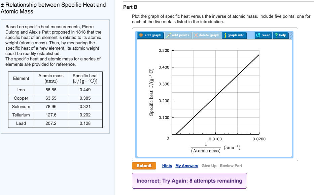Click the Lead specific heat value 0.128

pos(85,124)
